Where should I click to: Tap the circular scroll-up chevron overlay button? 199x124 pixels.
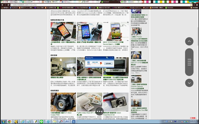tap(189, 41)
